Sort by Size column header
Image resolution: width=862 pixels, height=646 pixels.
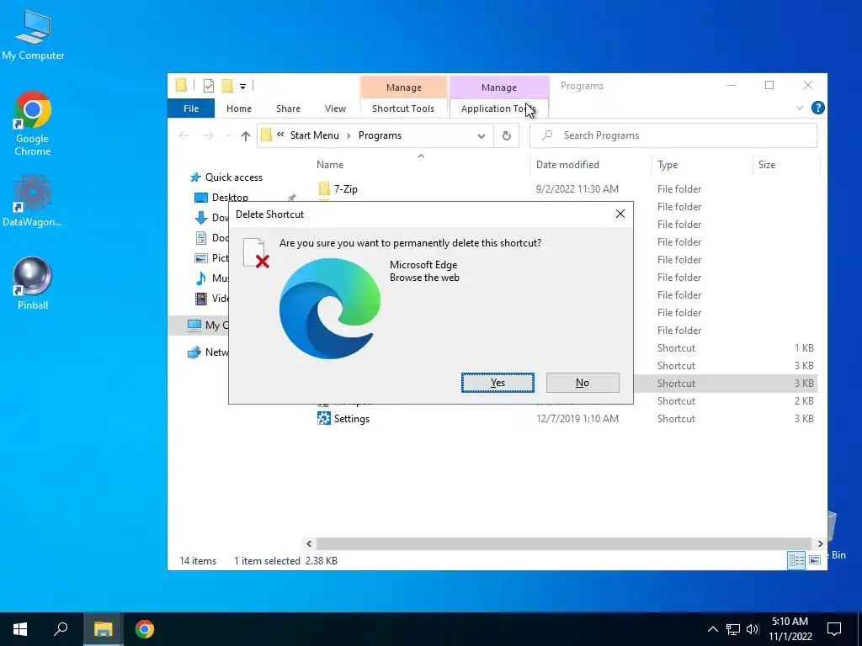pos(766,165)
